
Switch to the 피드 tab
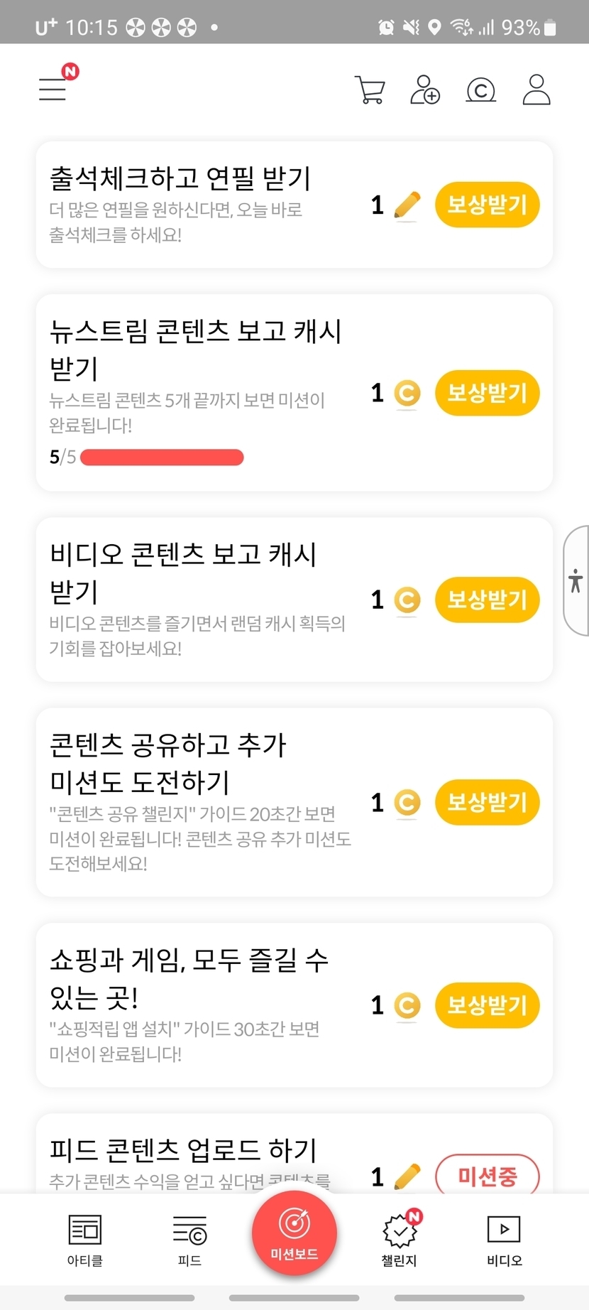coord(189,1240)
